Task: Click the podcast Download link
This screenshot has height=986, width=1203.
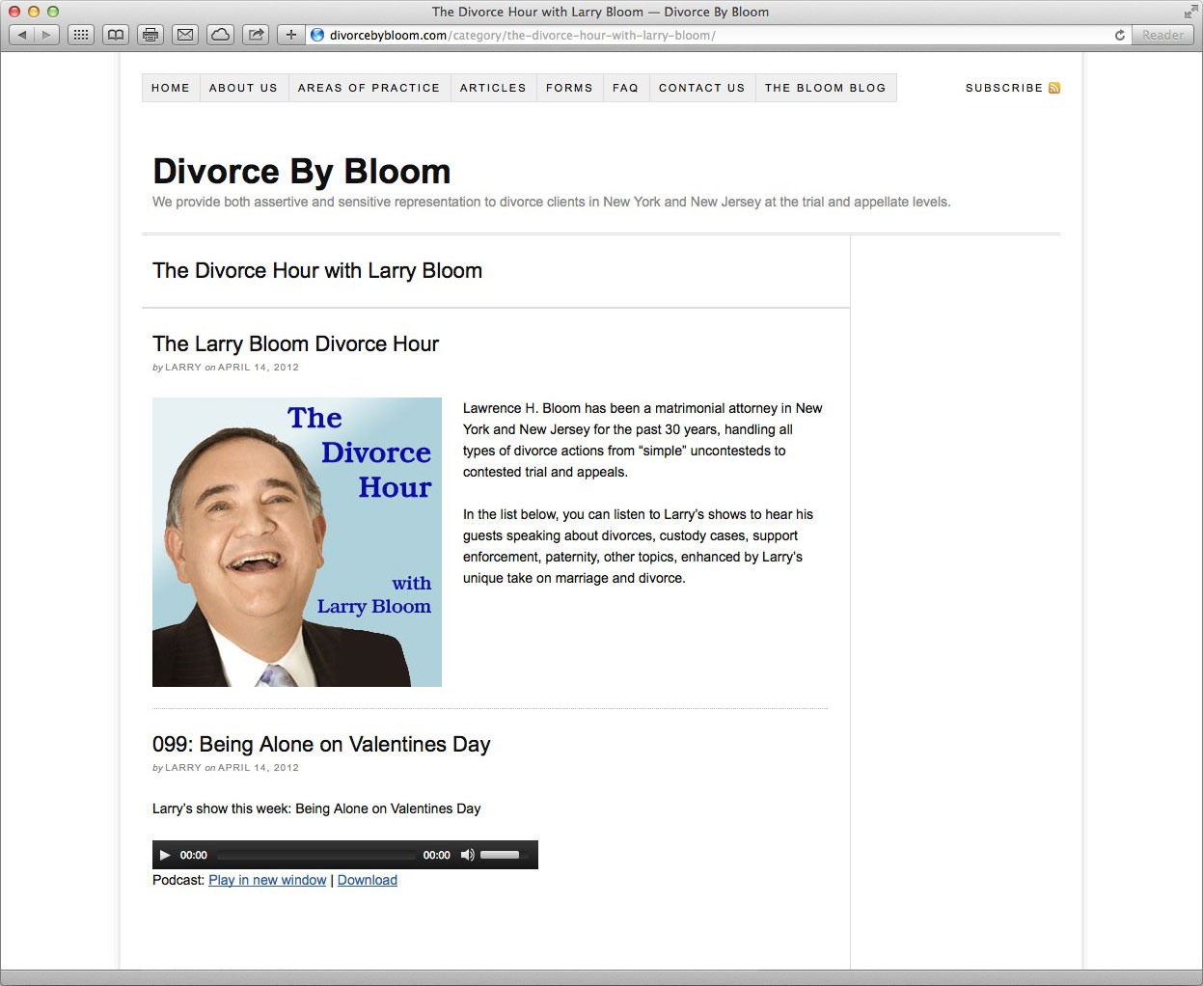Action: (x=367, y=880)
